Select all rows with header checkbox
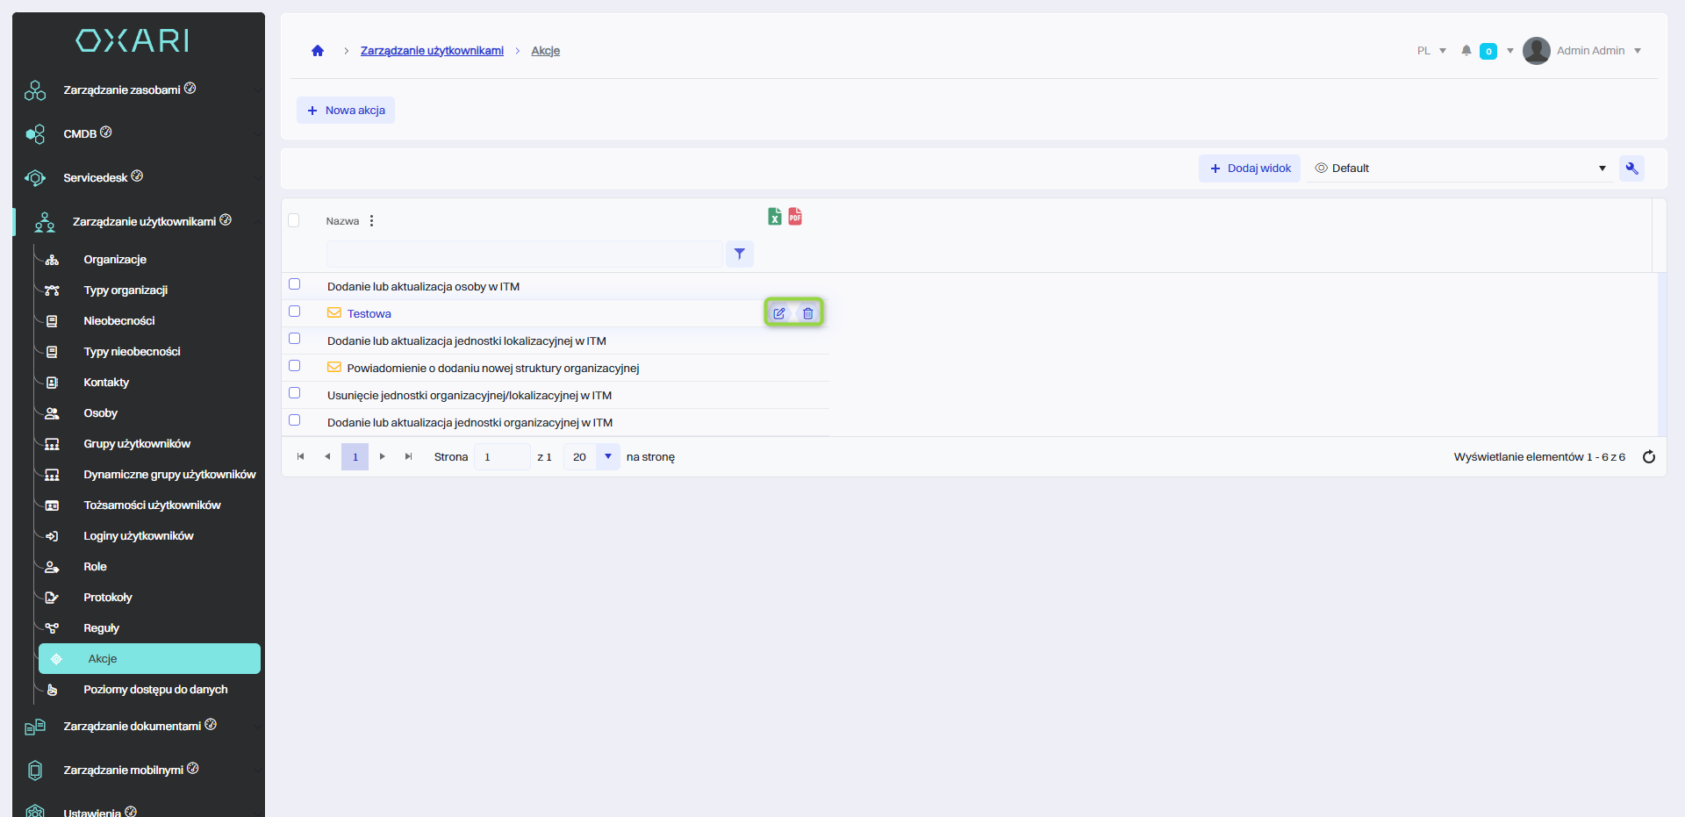1685x817 pixels. 294,221
